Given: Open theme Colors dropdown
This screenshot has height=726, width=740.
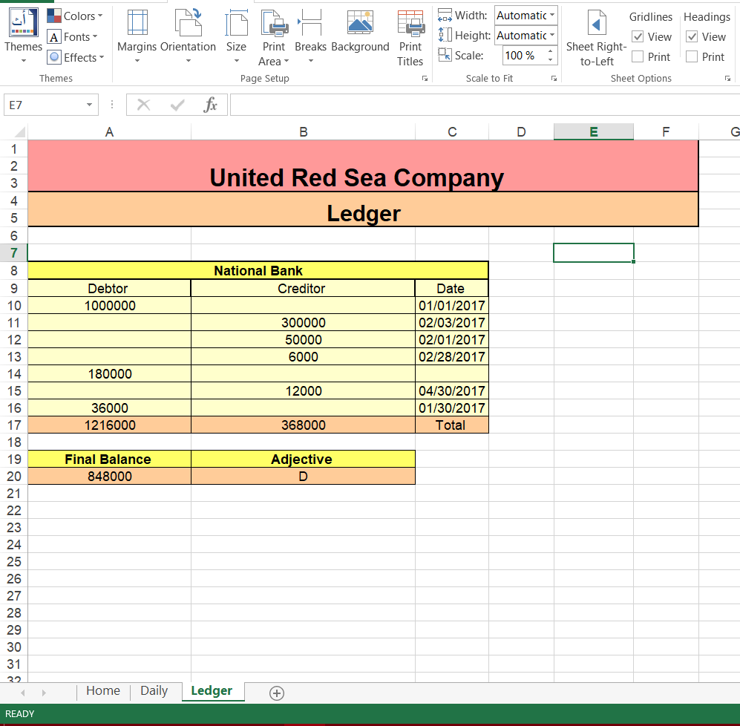Looking at the screenshot, I should 74,16.
